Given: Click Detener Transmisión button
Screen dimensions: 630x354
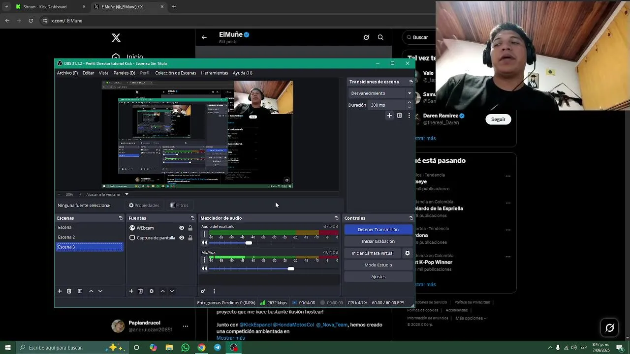Looking at the screenshot, I should pos(378,230).
